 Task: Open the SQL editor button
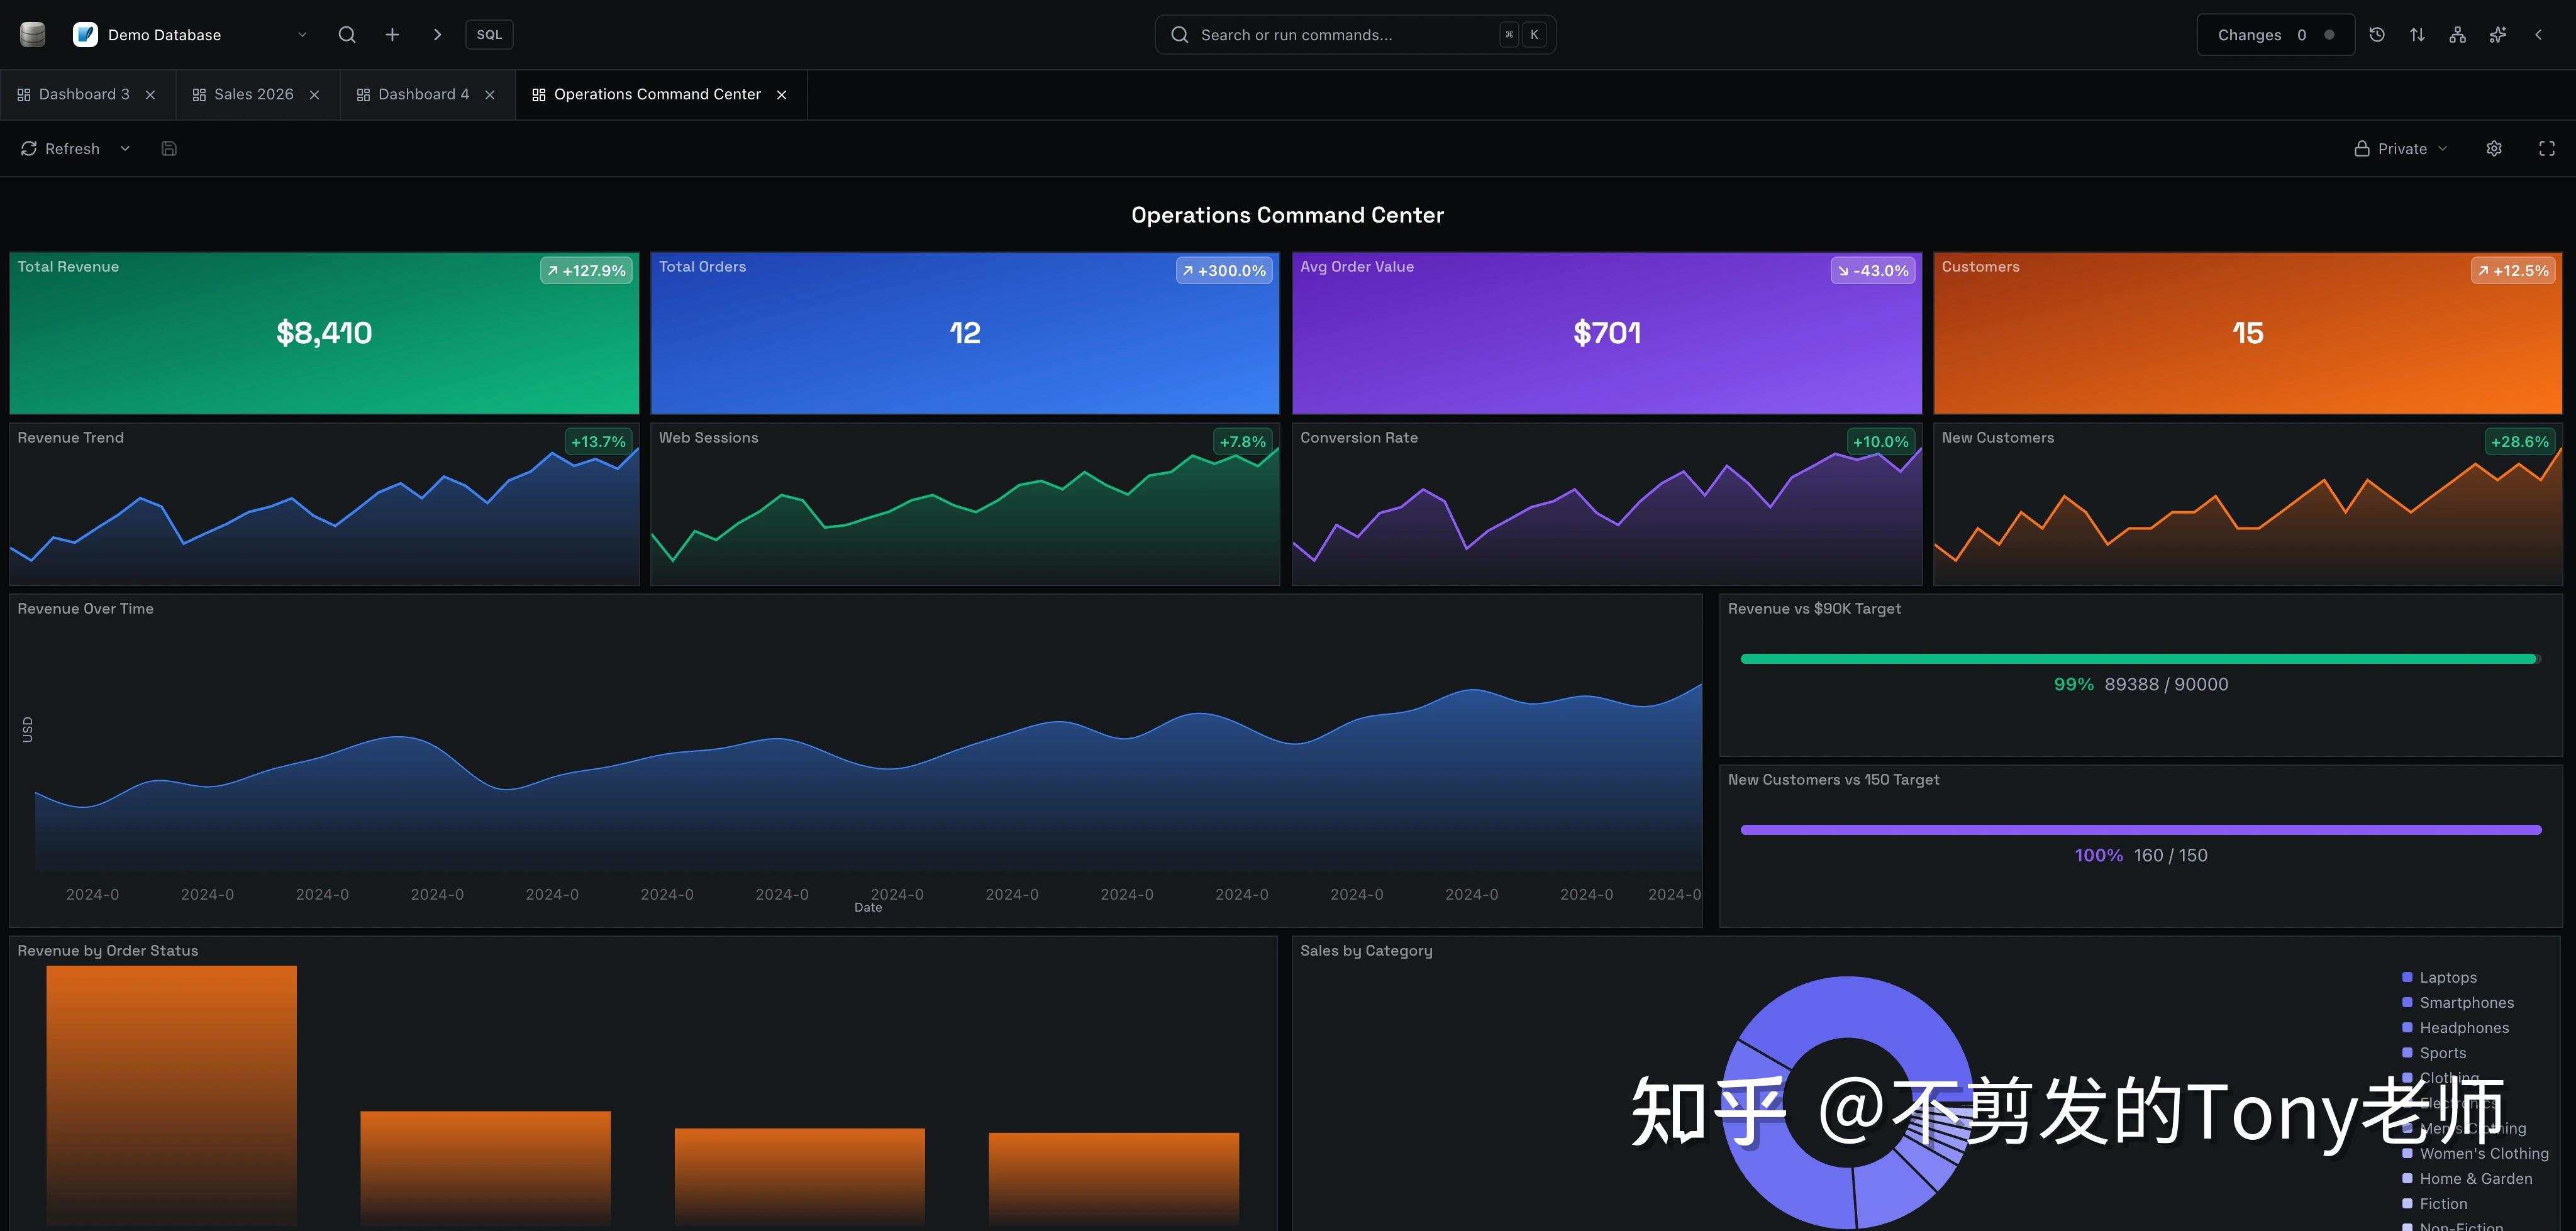point(489,35)
